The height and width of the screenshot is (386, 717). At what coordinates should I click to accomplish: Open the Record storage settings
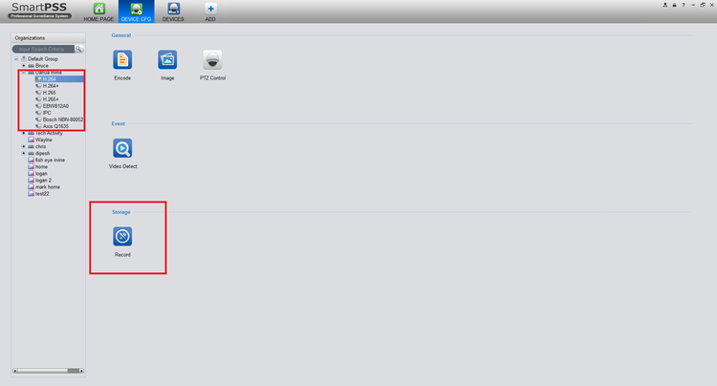point(122,237)
